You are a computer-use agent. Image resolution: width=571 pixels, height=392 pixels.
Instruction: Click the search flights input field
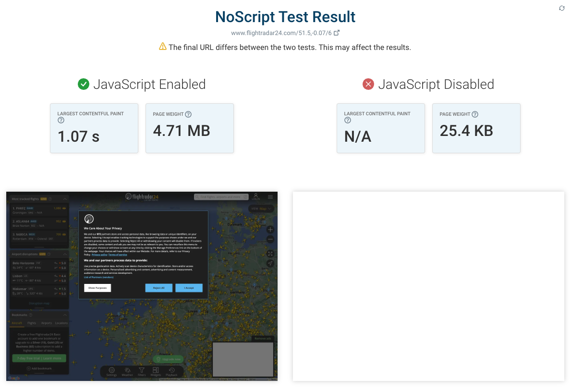(x=221, y=196)
